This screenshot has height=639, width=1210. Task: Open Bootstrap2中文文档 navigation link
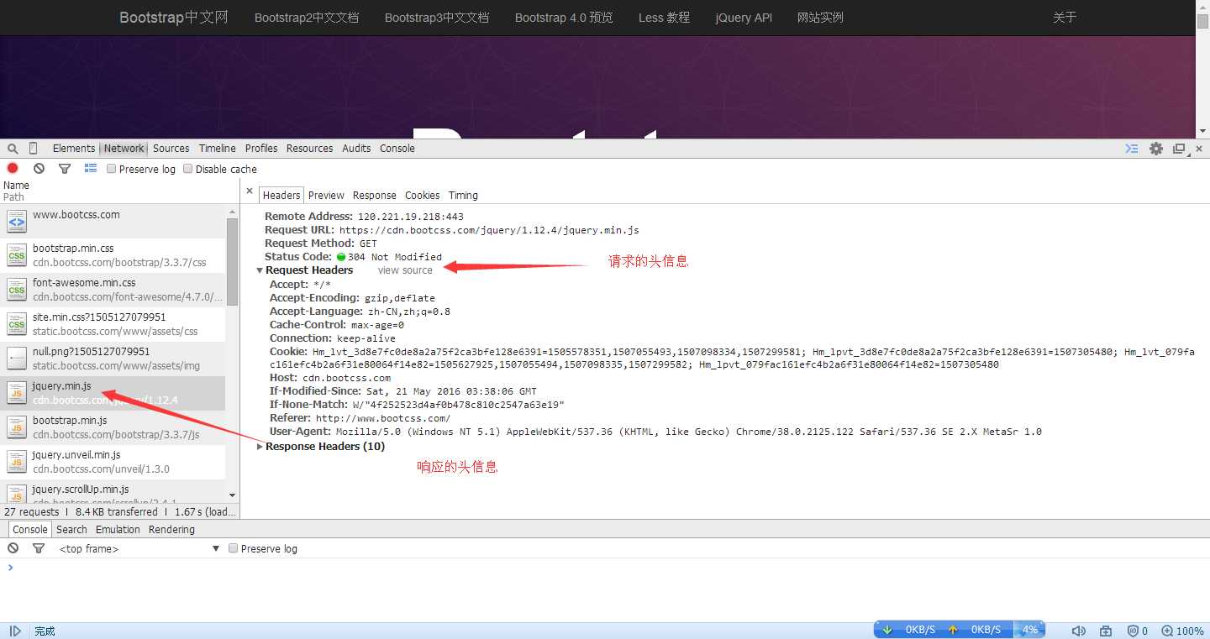pyautogui.click(x=307, y=18)
